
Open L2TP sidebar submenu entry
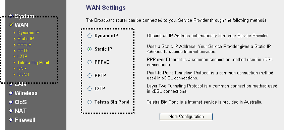22,57
